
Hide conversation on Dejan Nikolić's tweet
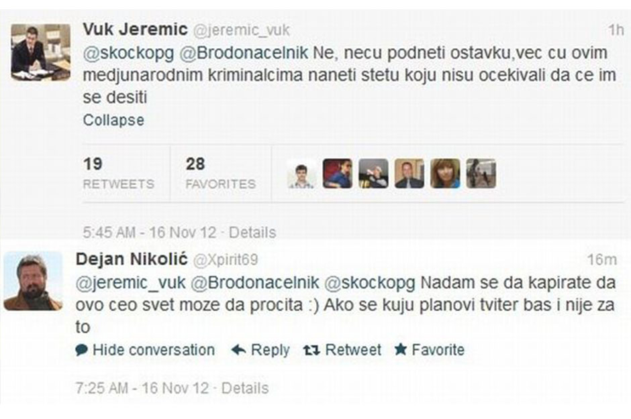[x=153, y=350]
